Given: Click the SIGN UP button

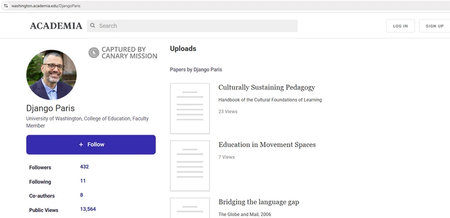Looking at the screenshot, I should coord(434,26).
